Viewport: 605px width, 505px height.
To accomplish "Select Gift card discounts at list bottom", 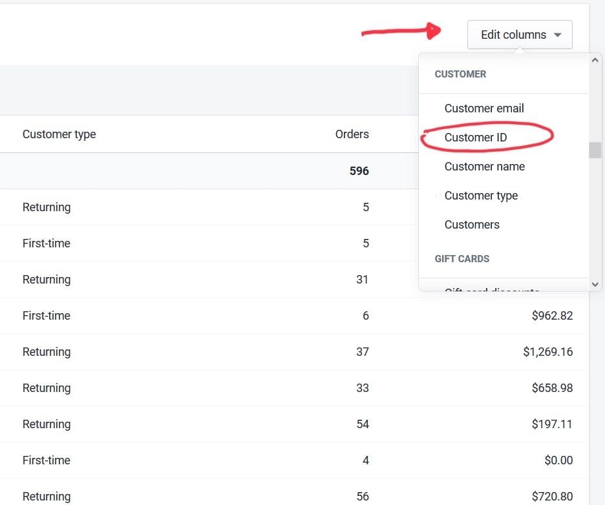I will [x=491, y=291].
